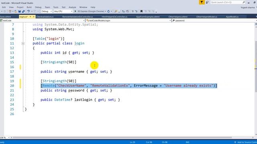Open the Window menu

click(83, 7)
